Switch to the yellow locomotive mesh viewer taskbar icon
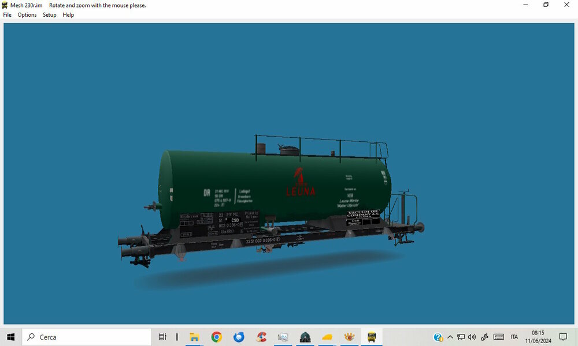 372,337
